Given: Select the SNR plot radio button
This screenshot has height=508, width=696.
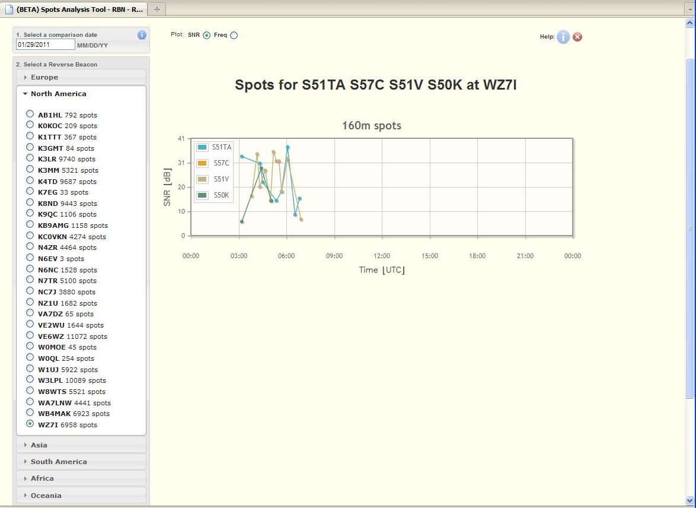Looking at the screenshot, I should [x=206, y=36].
